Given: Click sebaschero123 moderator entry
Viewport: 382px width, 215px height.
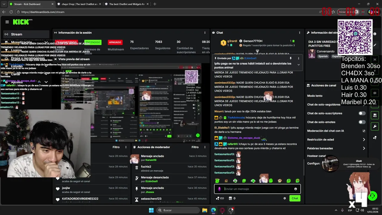Looking at the screenshot, I should [170, 199].
